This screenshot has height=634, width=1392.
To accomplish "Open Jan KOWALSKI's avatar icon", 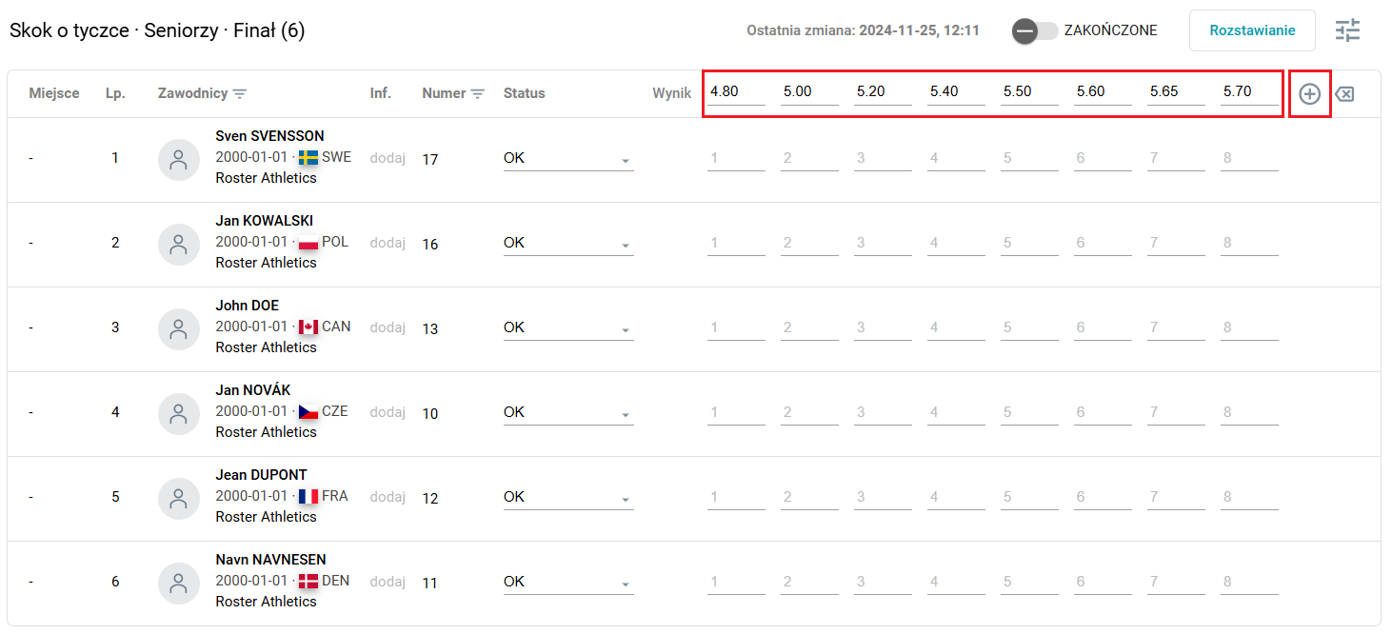I will point(178,244).
